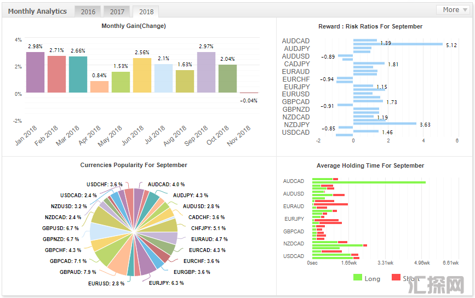This screenshot has height=298, width=475.
Task: Click the Jan 2018 2.98% bar
Action: (x=35, y=72)
